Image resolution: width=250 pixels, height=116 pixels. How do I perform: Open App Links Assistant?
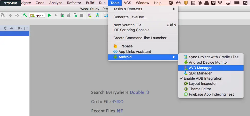click(x=143, y=52)
